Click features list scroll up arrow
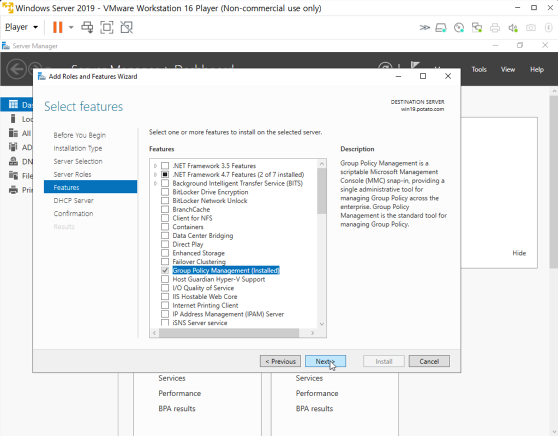The height and width of the screenshot is (436, 558). [322, 164]
